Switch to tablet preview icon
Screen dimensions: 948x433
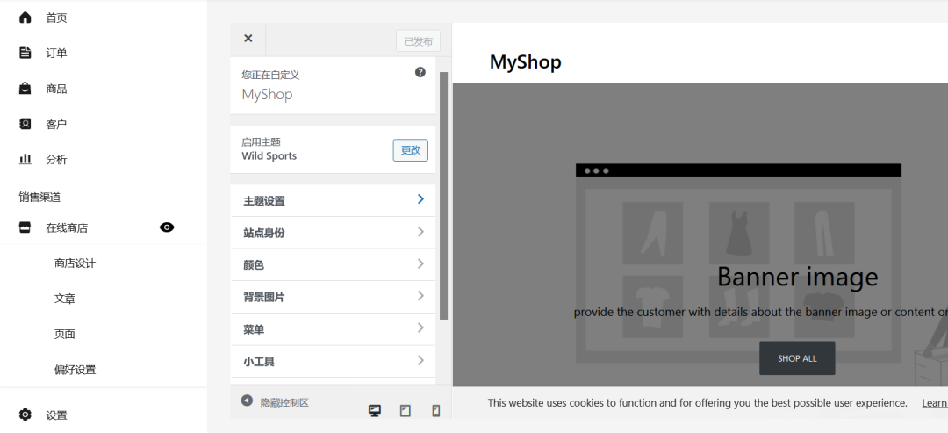click(405, 411)
